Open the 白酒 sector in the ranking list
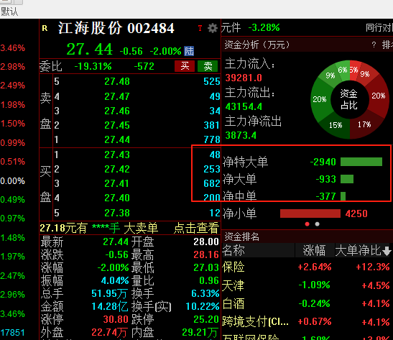The image size is (393, 340). [234, 303]
